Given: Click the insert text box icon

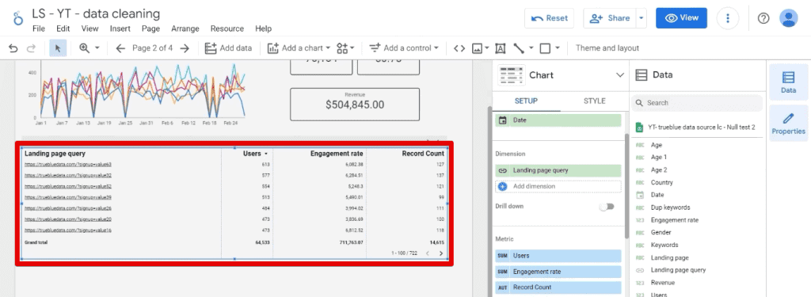Looking at the screenshot, I should [501, 48].
